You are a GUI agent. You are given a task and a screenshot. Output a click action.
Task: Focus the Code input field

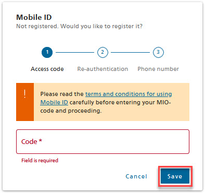tap(102, 141)
